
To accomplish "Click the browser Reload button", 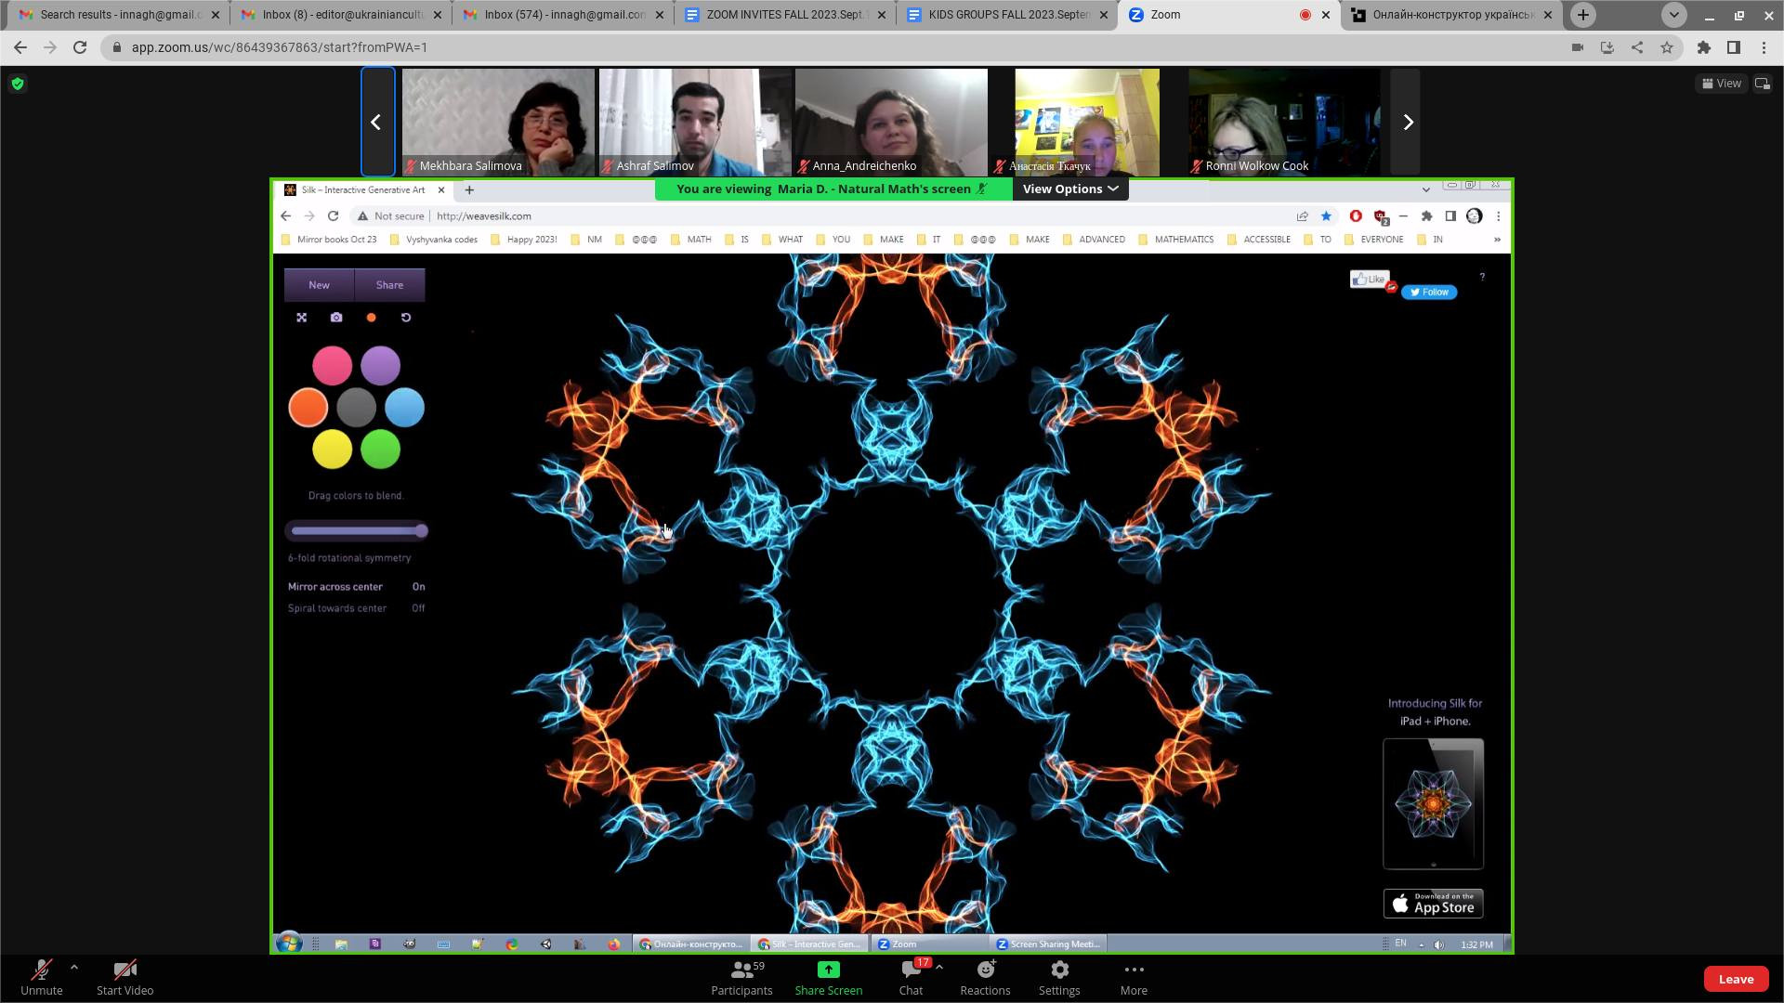I will (80, 47).
